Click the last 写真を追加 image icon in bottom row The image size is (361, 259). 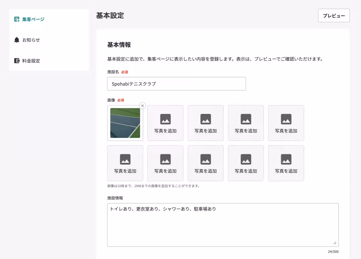pos(286,159)
